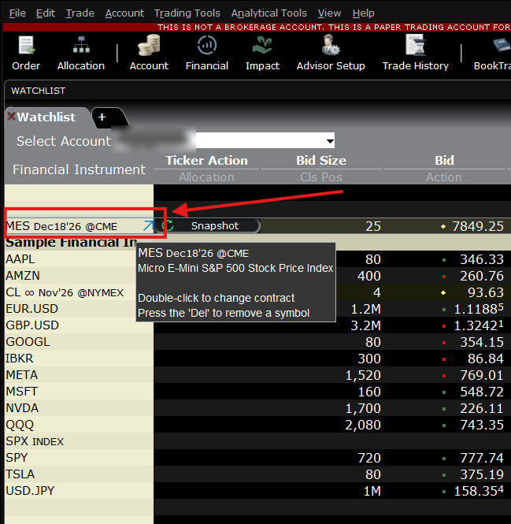Click the CL bid price 93.63
Screen dimensions: 511x524
click(x=486, y=292)
